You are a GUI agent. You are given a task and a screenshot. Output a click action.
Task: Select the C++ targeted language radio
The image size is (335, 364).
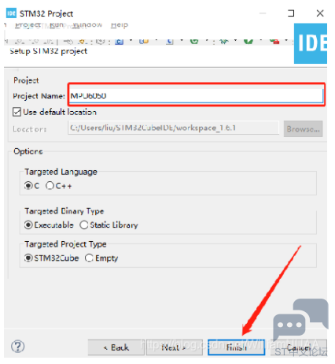[50, 186]
